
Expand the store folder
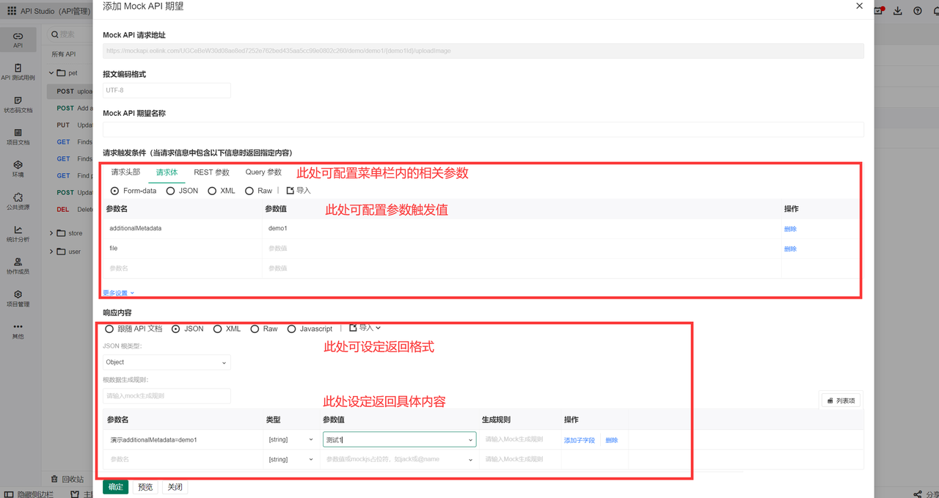51,233
